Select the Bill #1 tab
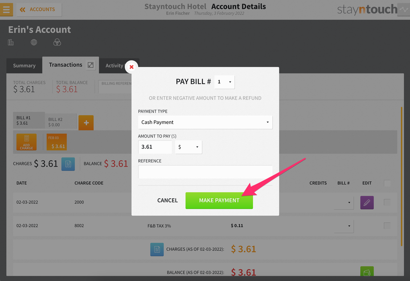410x281 pixels. pyautogui.click(x=29, y=120)
